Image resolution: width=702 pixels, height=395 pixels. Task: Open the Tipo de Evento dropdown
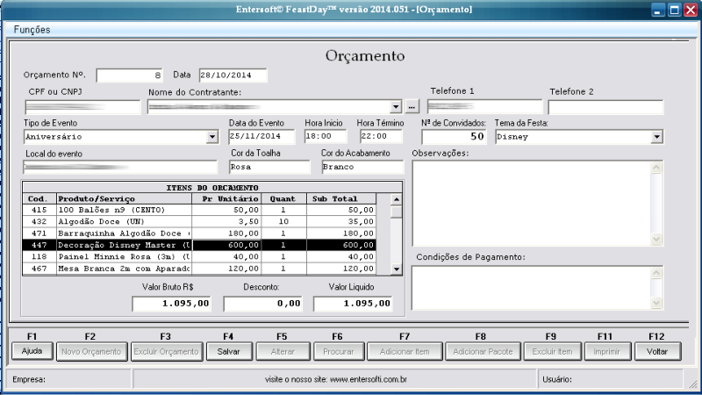point(212,137)
